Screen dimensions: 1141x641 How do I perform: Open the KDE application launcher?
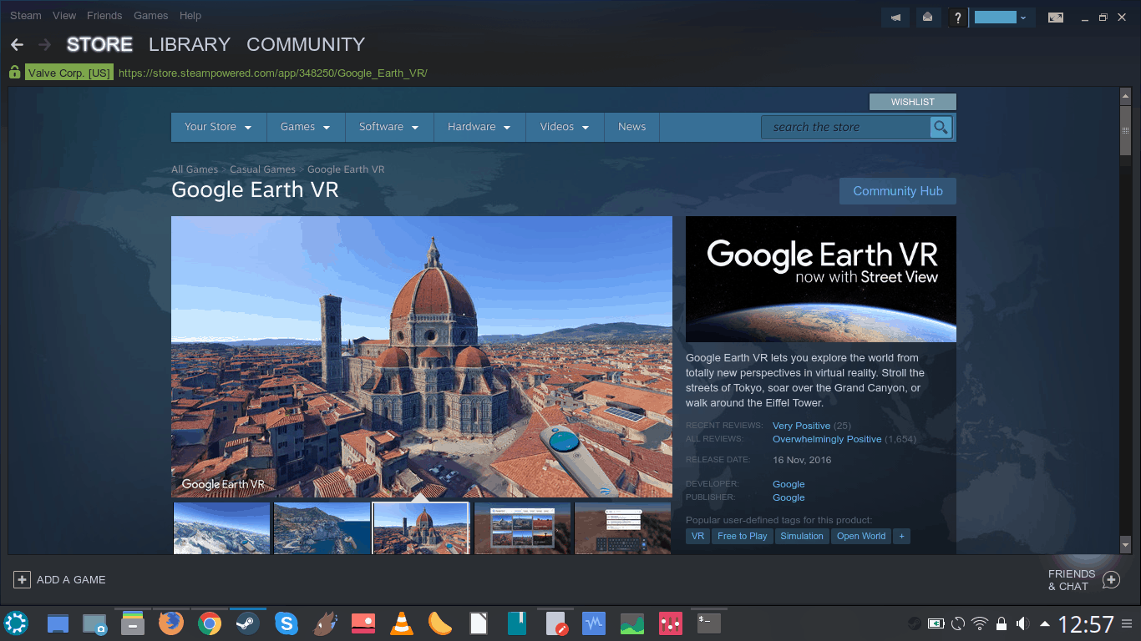(x=16, y=623)
